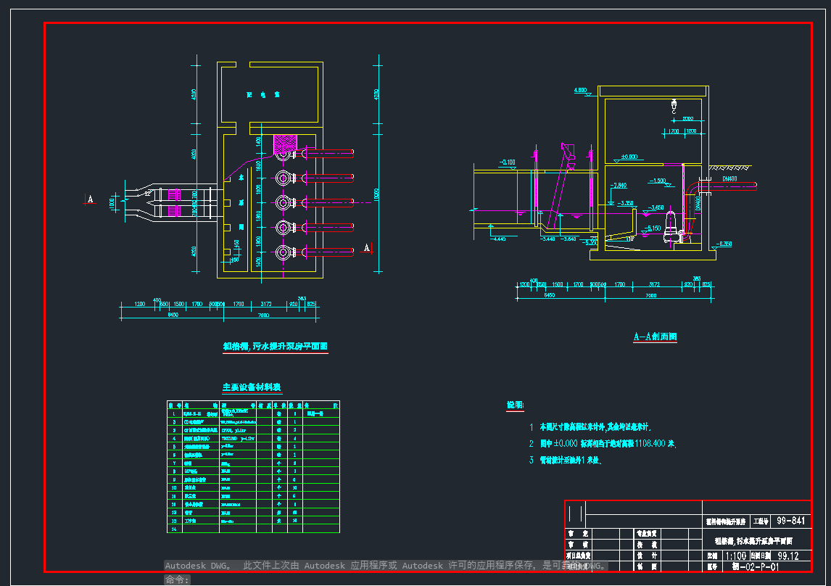Pick the ±0.000 elevation mark in section
Screen dimensions: 831x586
pyautogui.click(x=629, y=157)
